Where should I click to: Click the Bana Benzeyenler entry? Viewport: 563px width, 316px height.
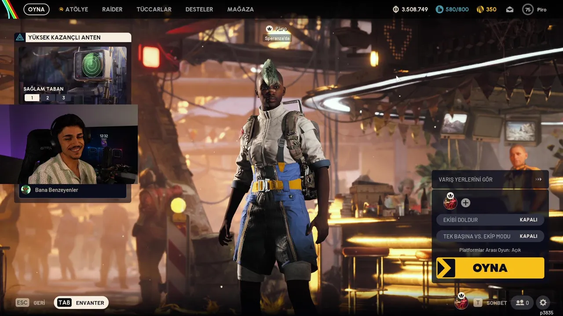[x=73, y=190]
